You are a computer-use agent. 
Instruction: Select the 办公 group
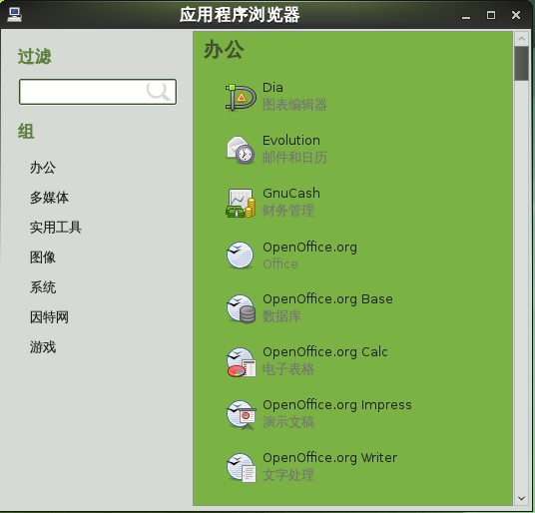pyautogui.click(x=43, y=168)
